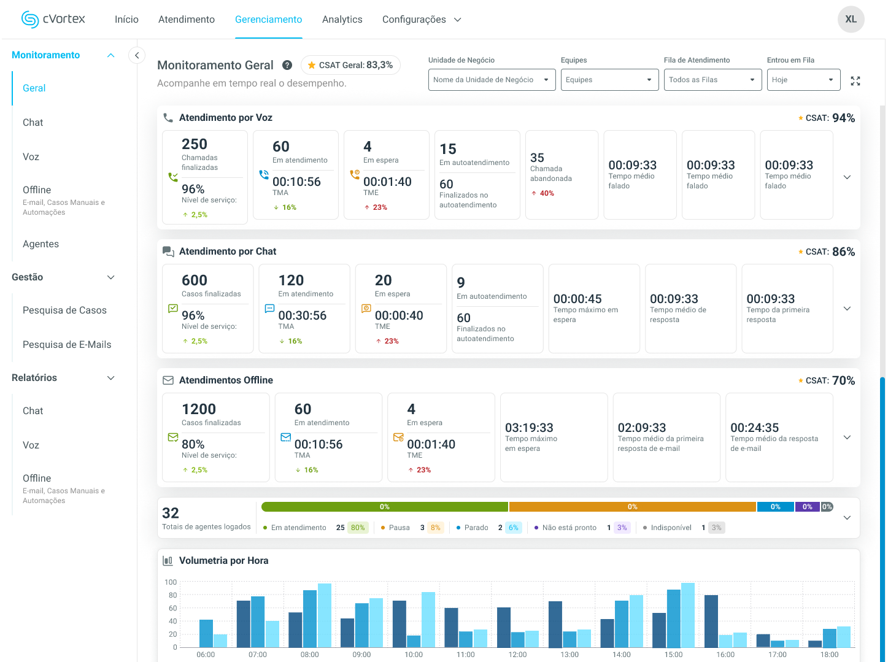Open Todos as Filas dropdown

point(713,80)
